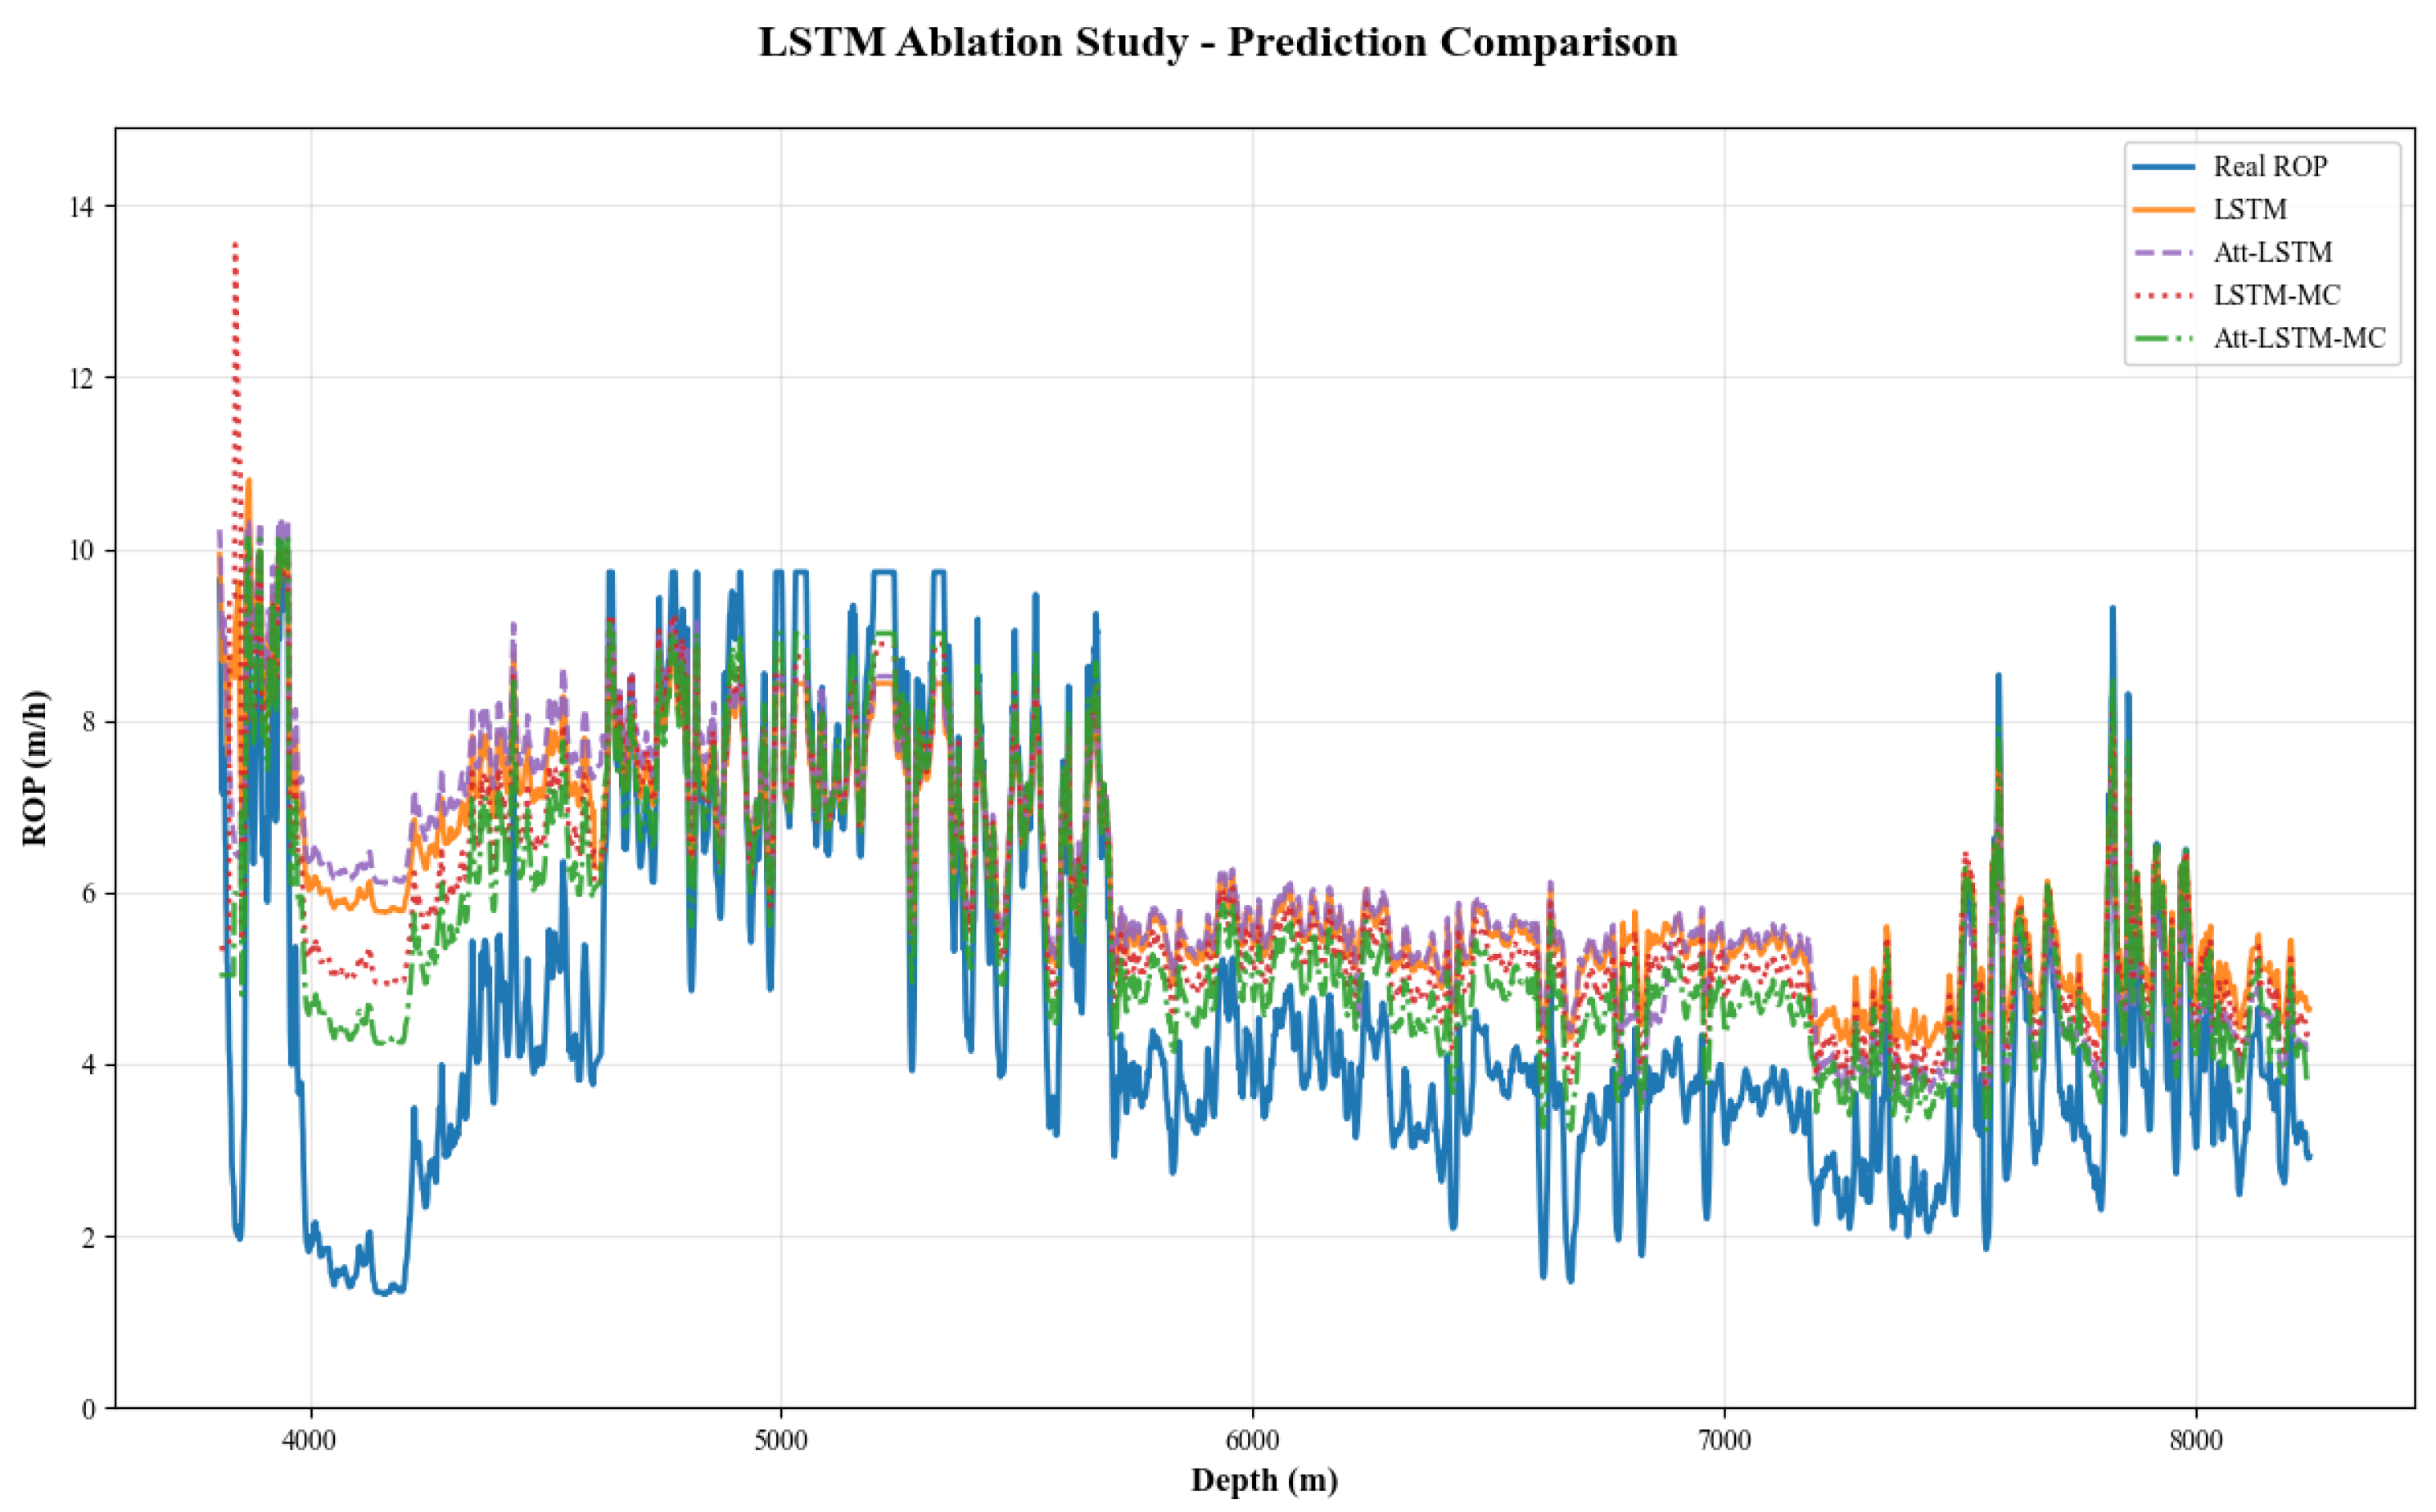The image size is (2436, 1512).
Task: Click the 14 tick on ROP axis
Action: pos(82,207)
